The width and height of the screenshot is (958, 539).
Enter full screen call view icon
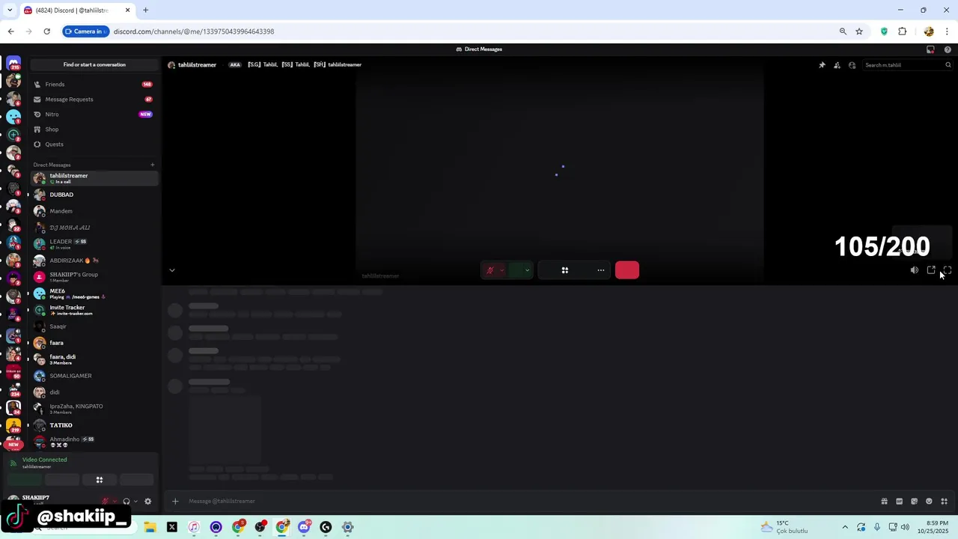(x=948, y=270)
